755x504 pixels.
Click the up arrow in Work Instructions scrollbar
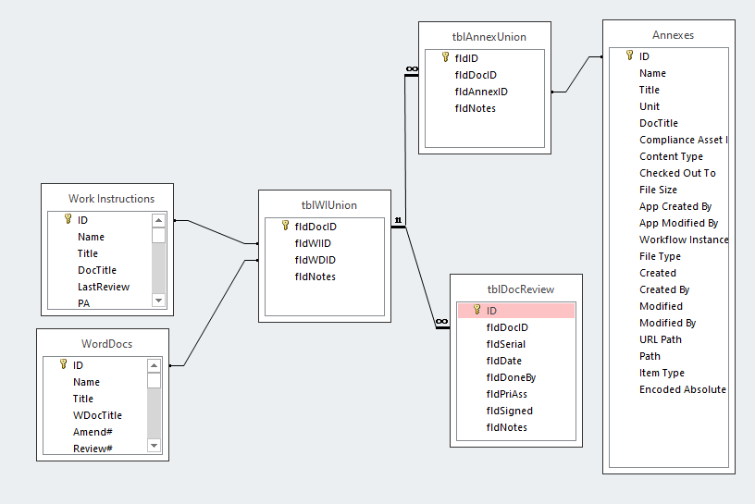158,220
